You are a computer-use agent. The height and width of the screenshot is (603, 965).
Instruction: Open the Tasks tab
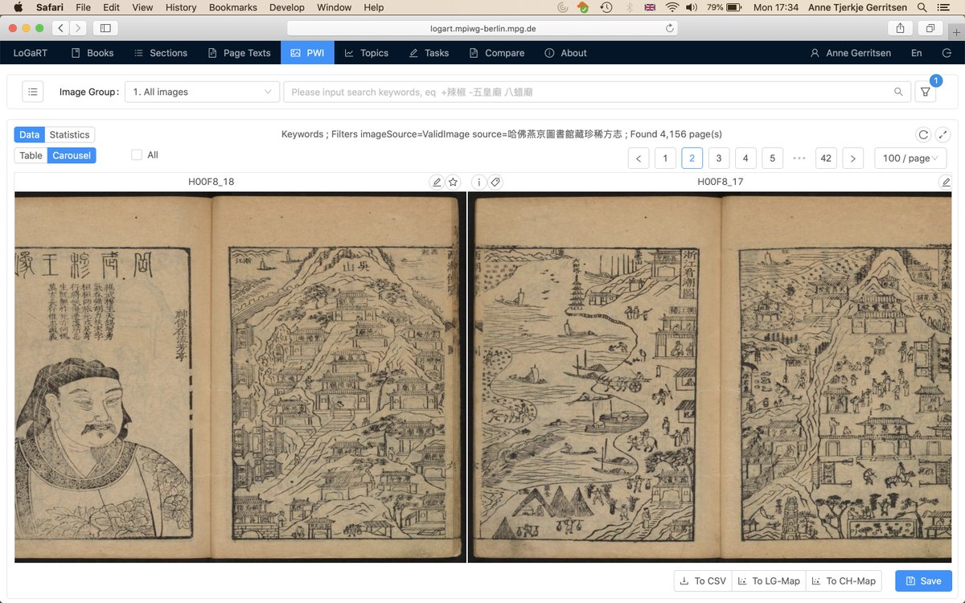pos(429,53)
